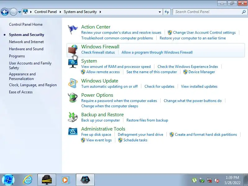
Task: Open Control Panel Home in sidebar
Action: click(x=26, y=24)
